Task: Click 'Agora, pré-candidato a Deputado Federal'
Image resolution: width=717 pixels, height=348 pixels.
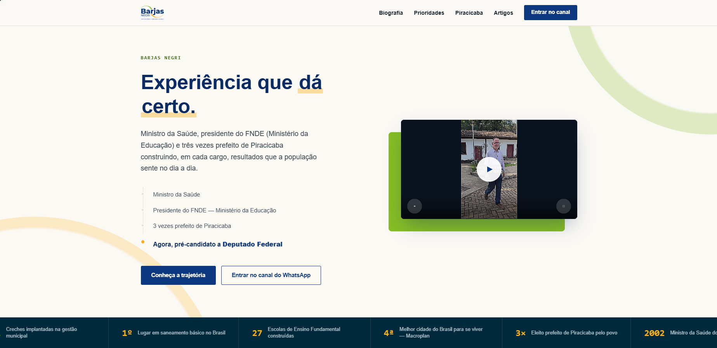Action: [218, 244]
